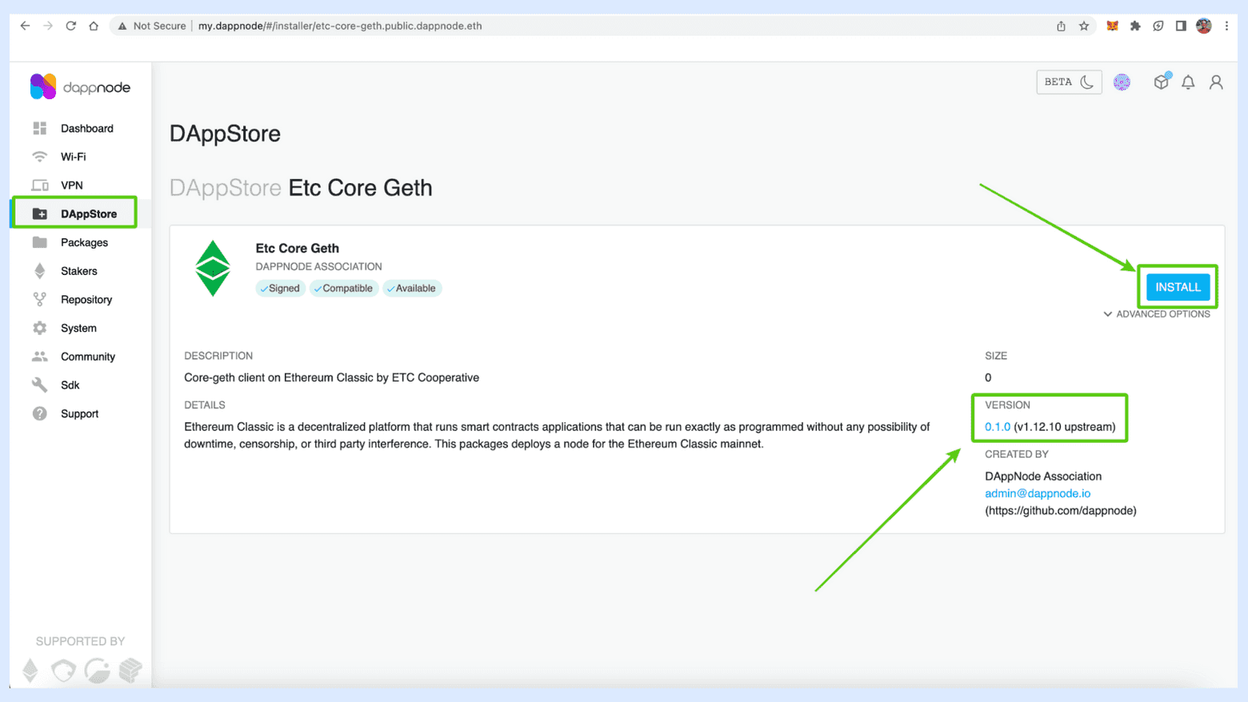This screenshot has width=1248, height=702.
Task: Select Packages in the sidebar
Action: coord(84,242)
